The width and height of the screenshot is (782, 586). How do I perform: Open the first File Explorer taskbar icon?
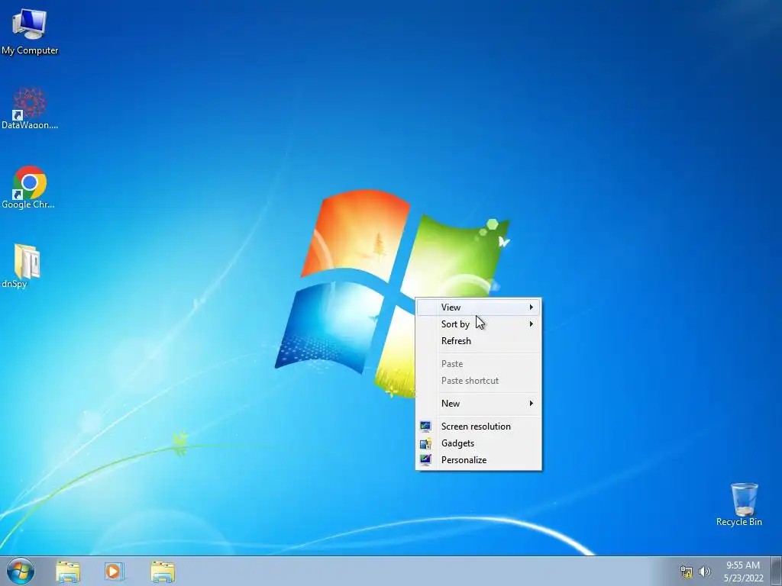[68, 572]
